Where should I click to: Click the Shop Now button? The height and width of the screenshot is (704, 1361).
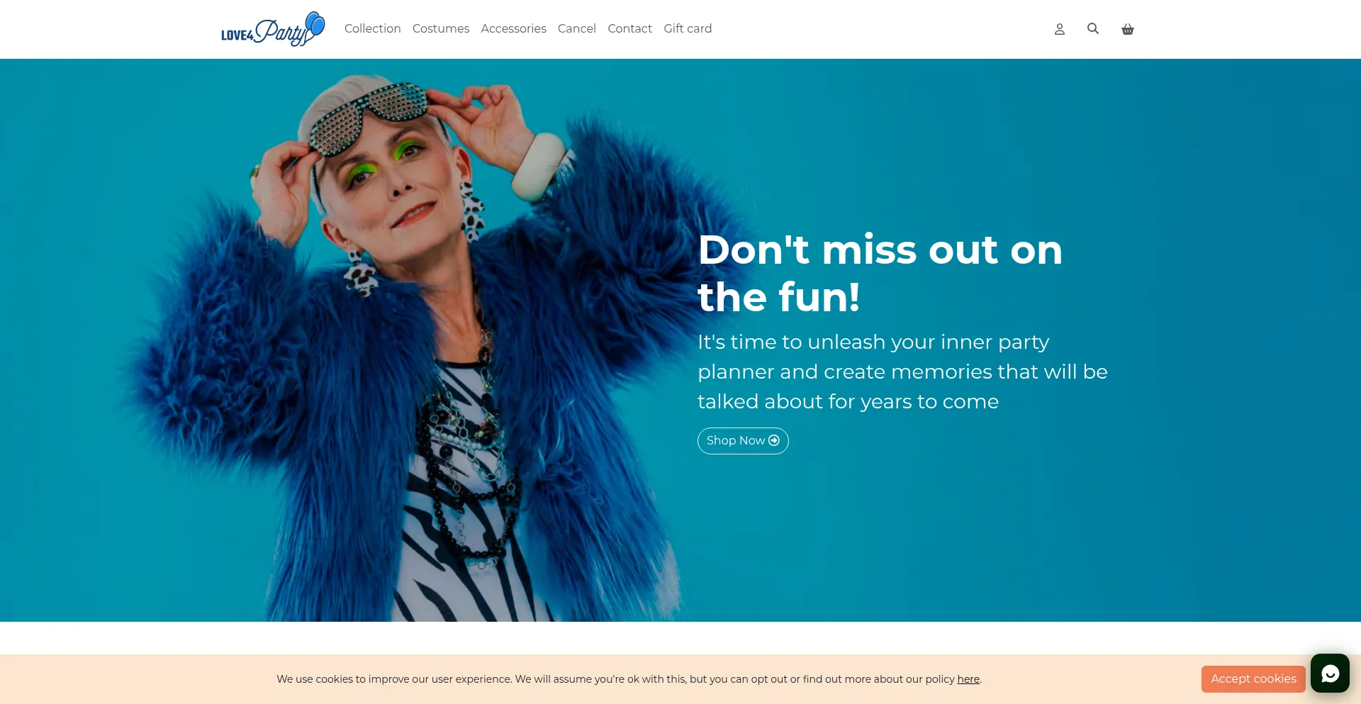pyautogui.click(x=743, y=440)
